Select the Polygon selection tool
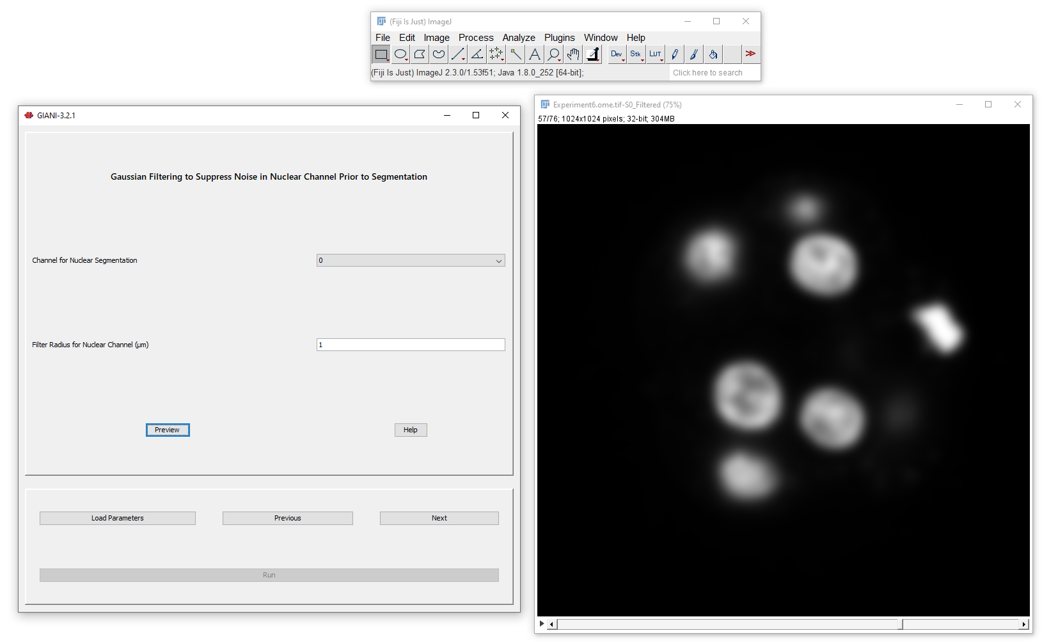Screen dimensions: 1058x642 [420, 54]
